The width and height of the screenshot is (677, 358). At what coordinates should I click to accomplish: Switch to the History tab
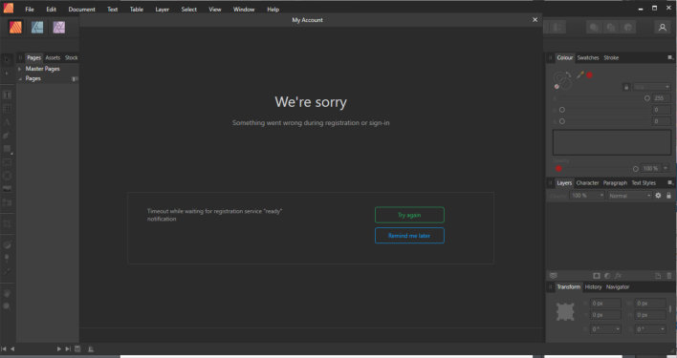tap(593, 287)
